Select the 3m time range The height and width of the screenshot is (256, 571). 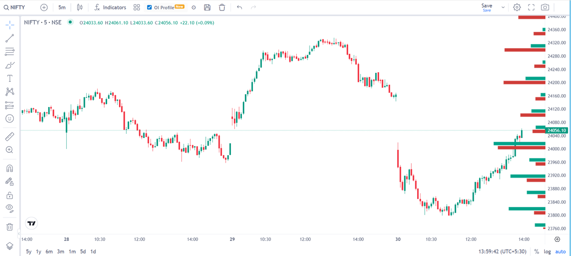pyautogui.click(x=60, y=251)
